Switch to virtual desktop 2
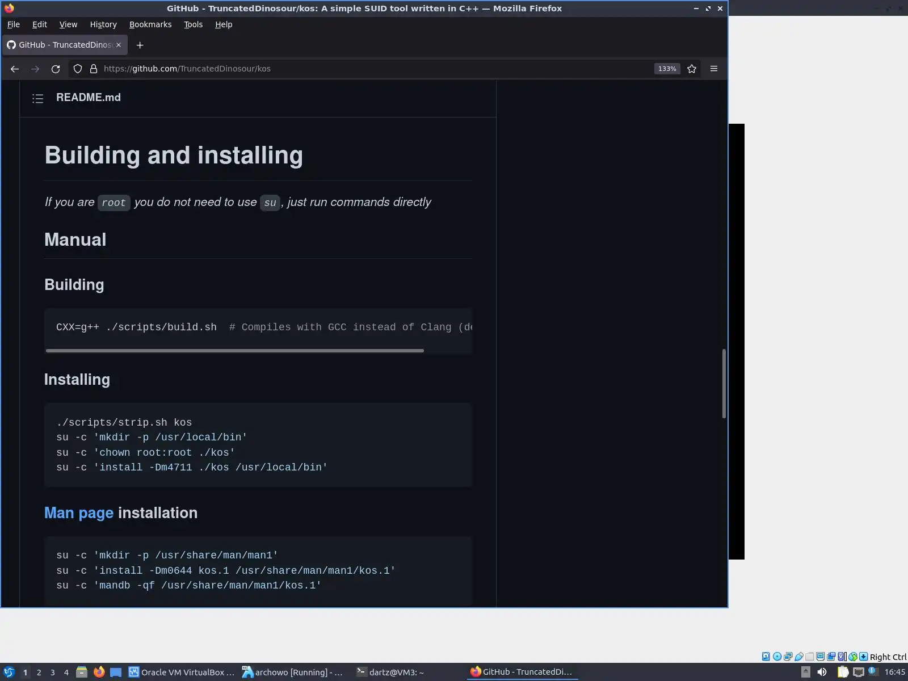Viewport: 908px width, 681px height. 39,672
